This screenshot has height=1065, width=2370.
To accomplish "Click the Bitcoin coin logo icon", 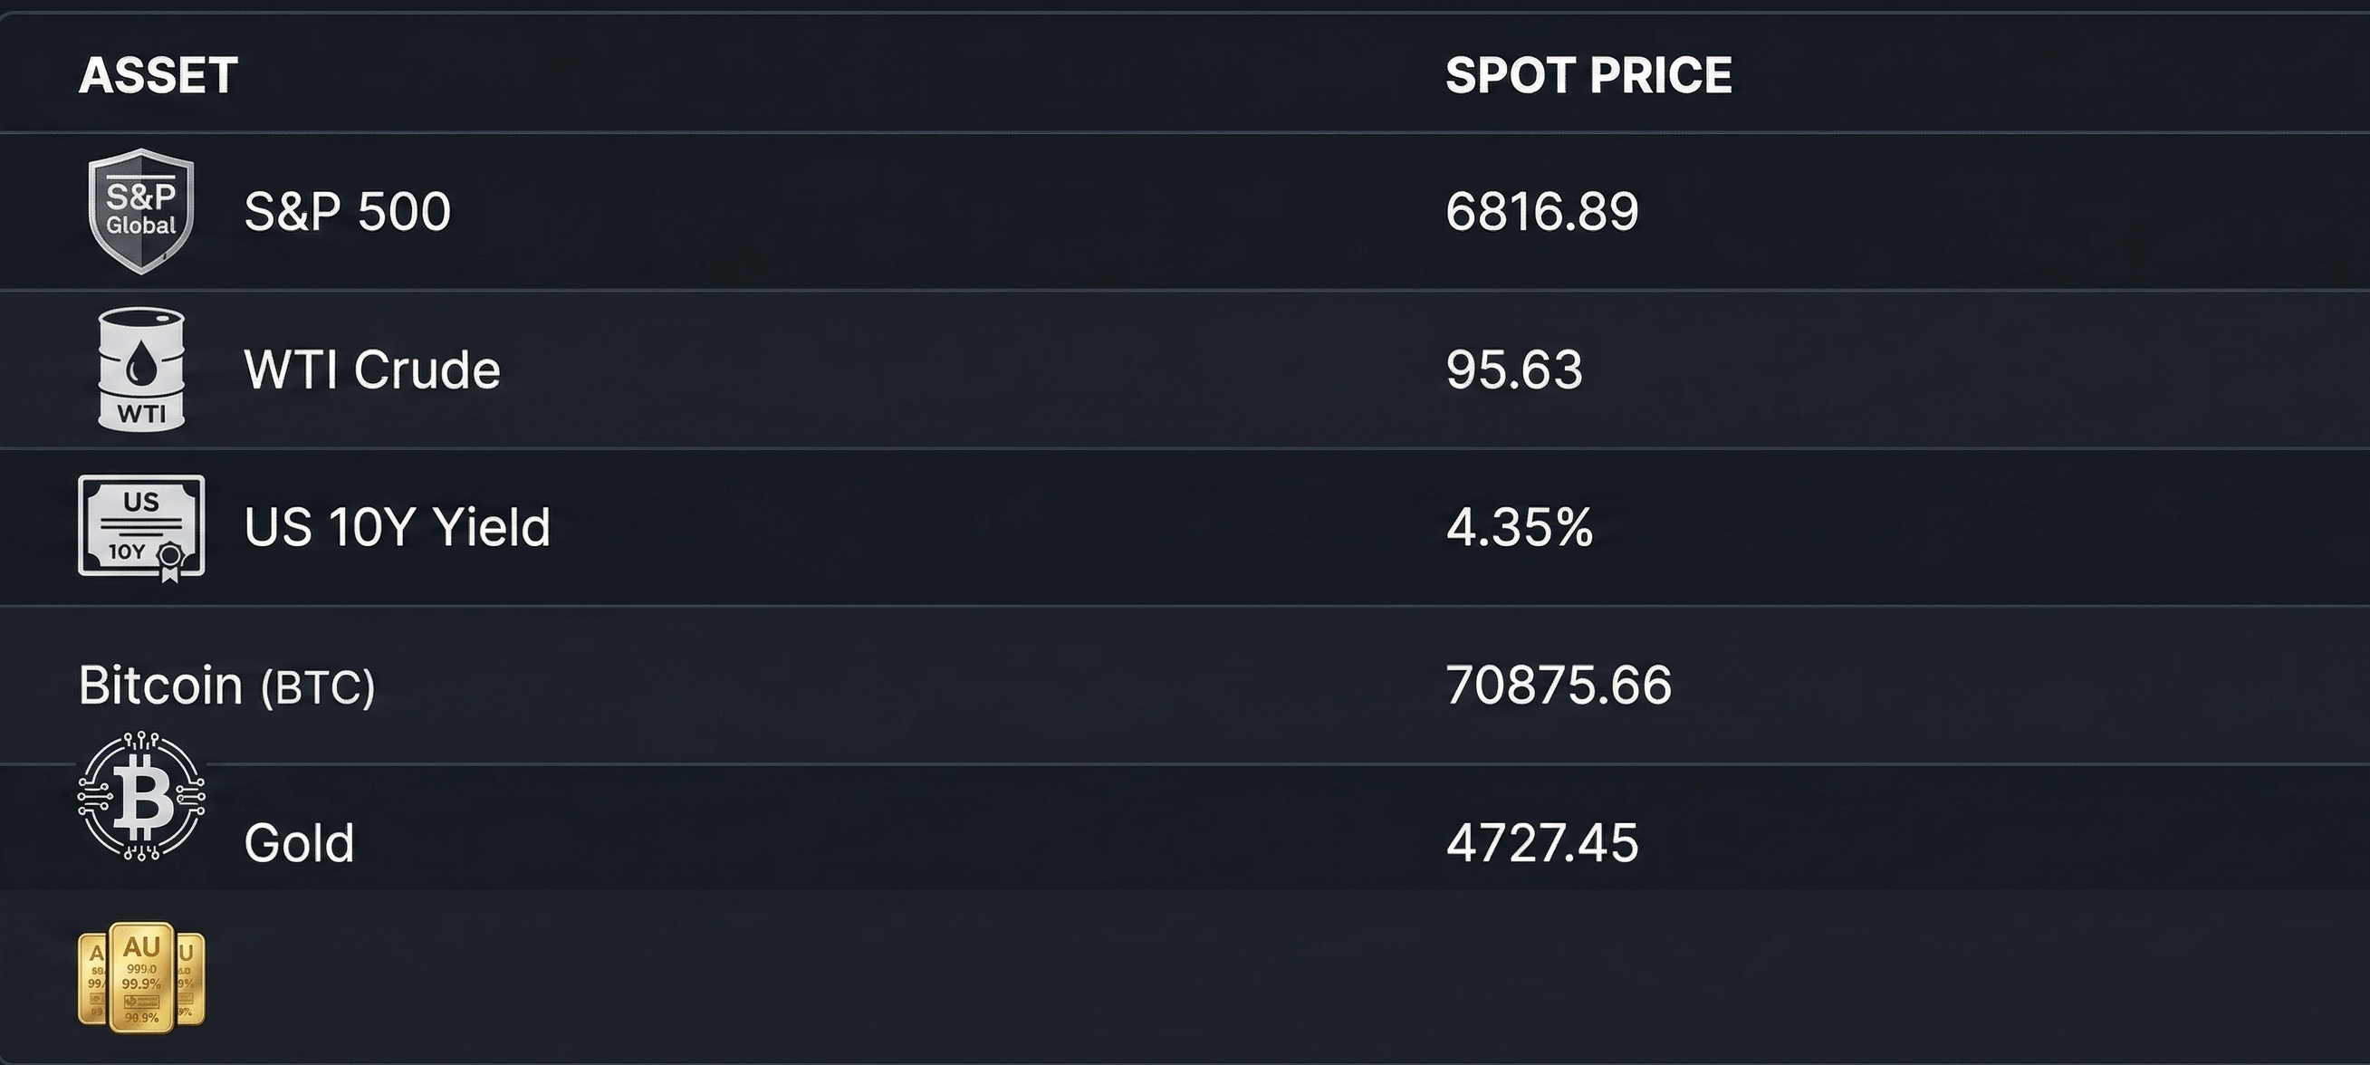I will click(140, 795).
